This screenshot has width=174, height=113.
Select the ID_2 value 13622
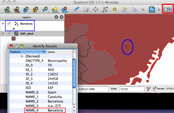pos(53,74)
